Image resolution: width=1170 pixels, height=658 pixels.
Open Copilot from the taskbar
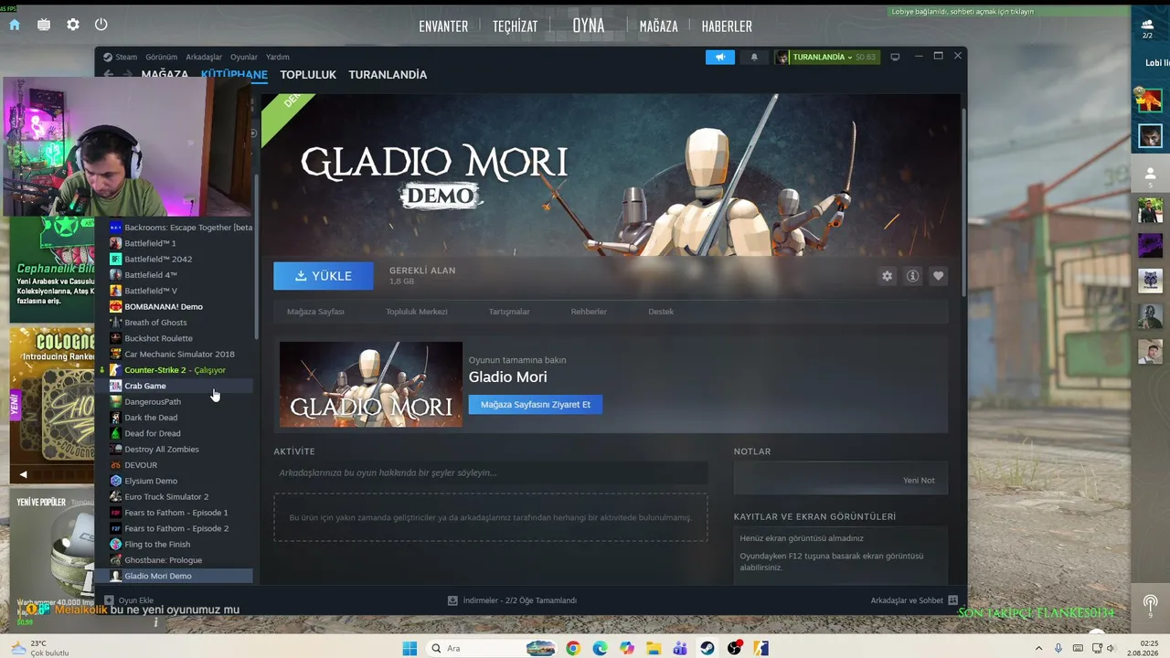click(x=626, y=648)
